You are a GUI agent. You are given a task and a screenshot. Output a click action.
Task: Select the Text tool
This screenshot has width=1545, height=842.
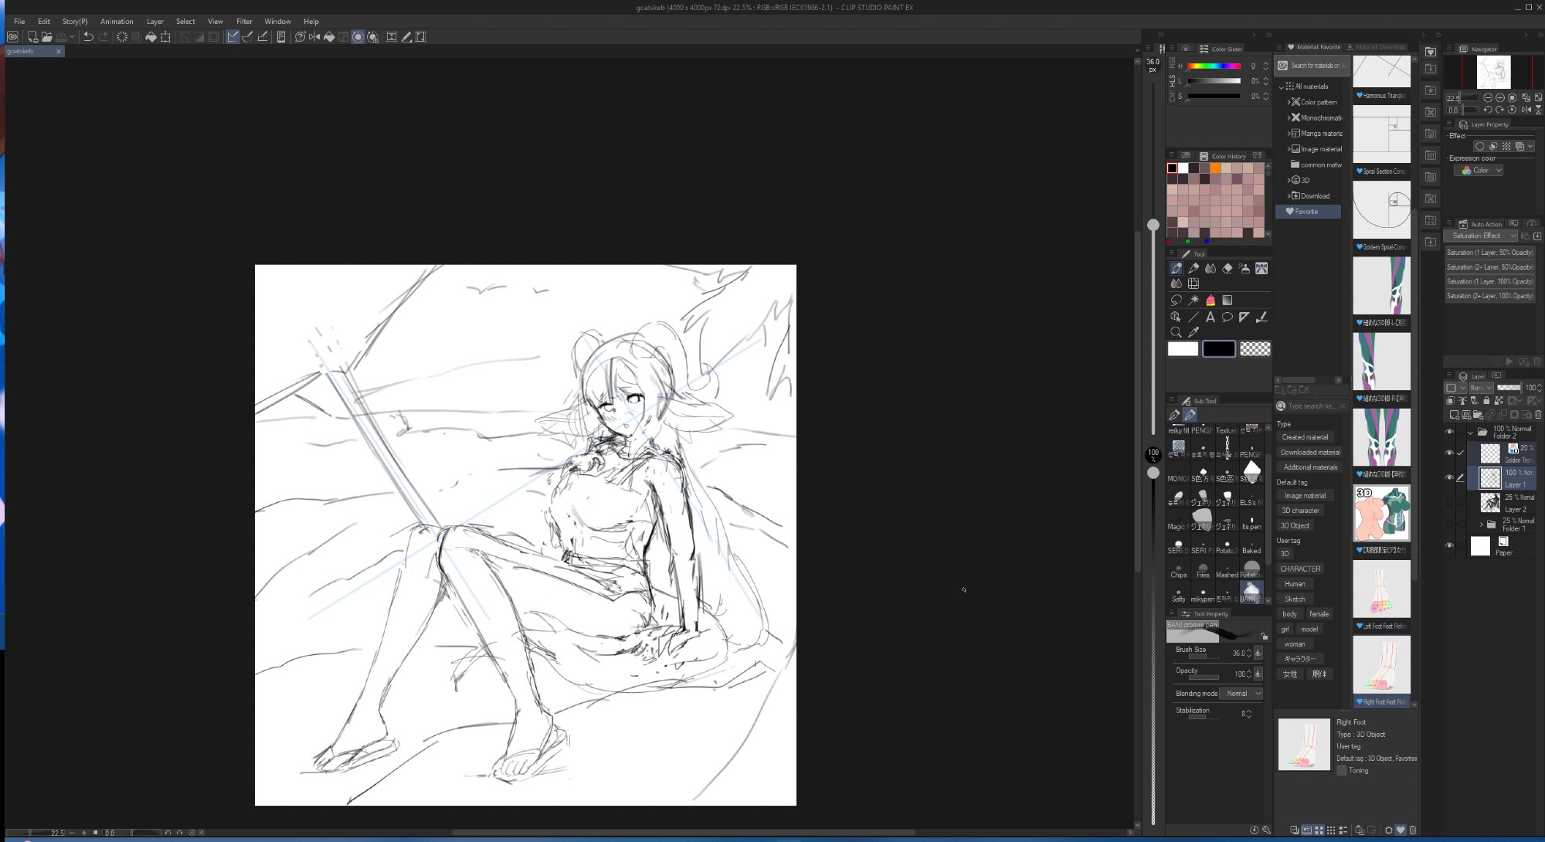[1211, 317]
